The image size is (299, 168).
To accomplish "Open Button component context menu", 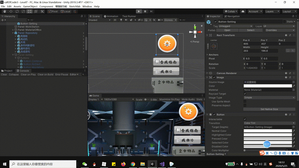I will [294, 115].
